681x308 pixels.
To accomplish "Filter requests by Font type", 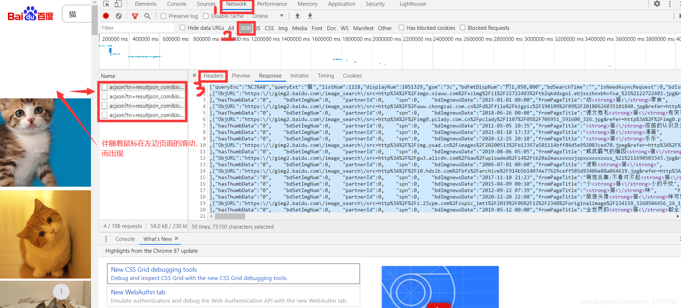I will [317, 28].
